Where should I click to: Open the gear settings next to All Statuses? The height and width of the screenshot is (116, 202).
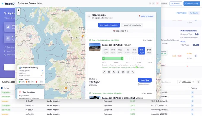pyautogui.click(x=198, y=82)
